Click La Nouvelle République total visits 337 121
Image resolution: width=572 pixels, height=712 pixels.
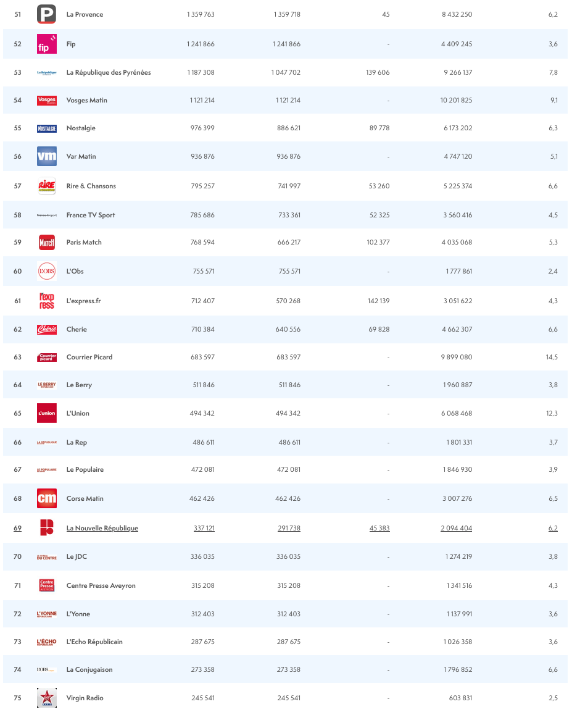coord(204,528)
